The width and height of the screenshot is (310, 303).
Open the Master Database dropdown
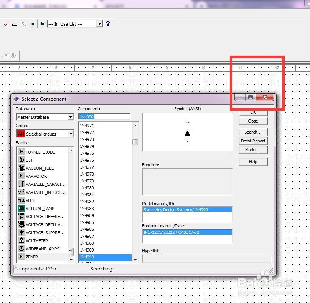[71, 117]
